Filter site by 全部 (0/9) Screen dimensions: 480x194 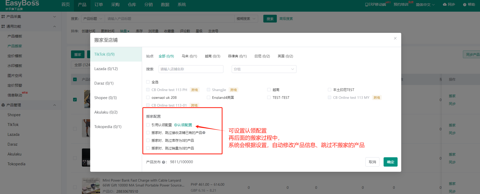pyautogui.click(x=166, y=56)
